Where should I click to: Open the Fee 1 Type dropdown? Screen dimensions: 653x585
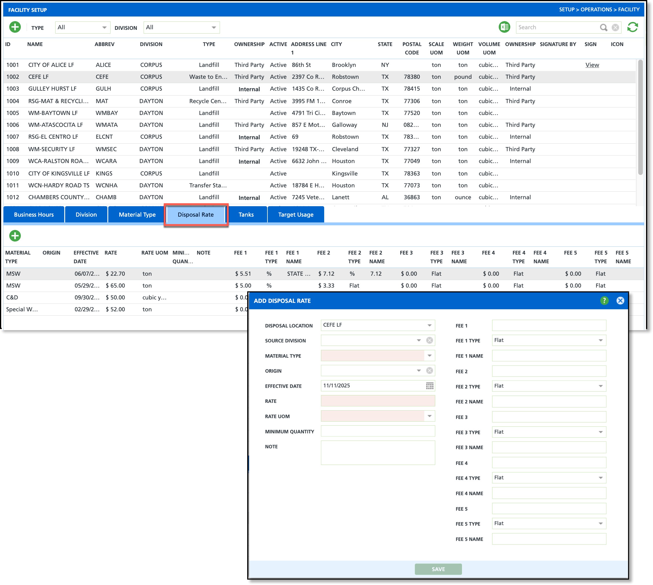(600, 340)
